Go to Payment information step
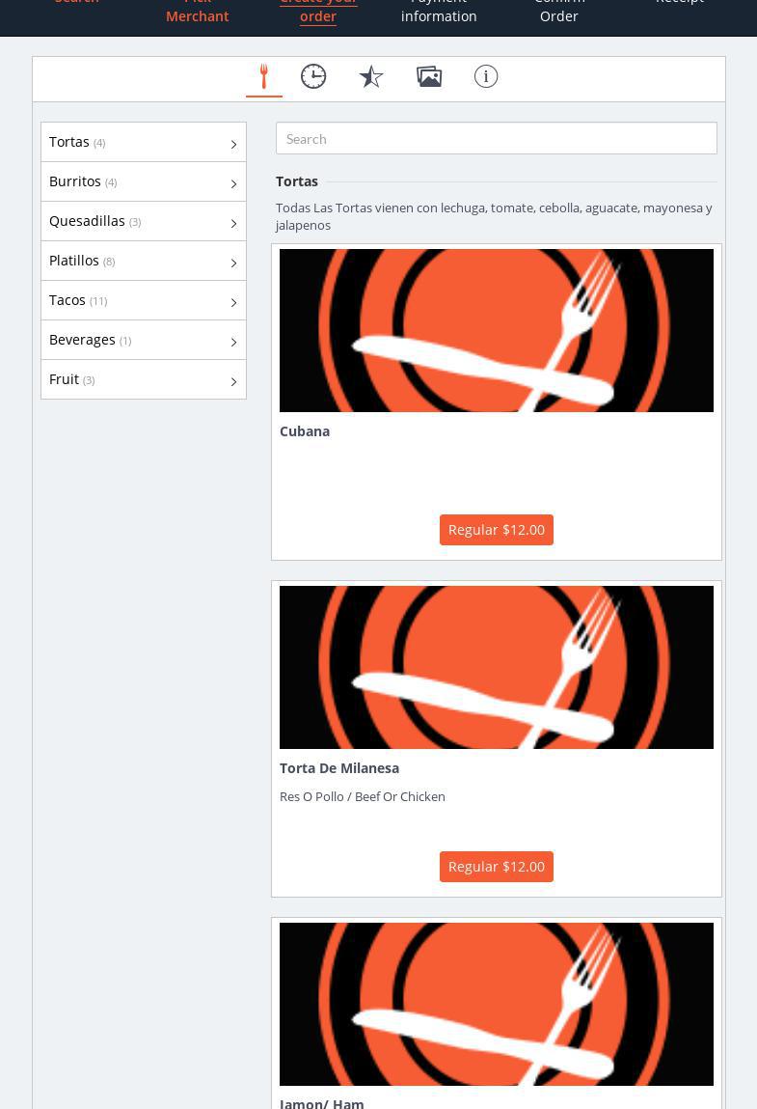Viewport: 757px width, 1109px height. 439,12
